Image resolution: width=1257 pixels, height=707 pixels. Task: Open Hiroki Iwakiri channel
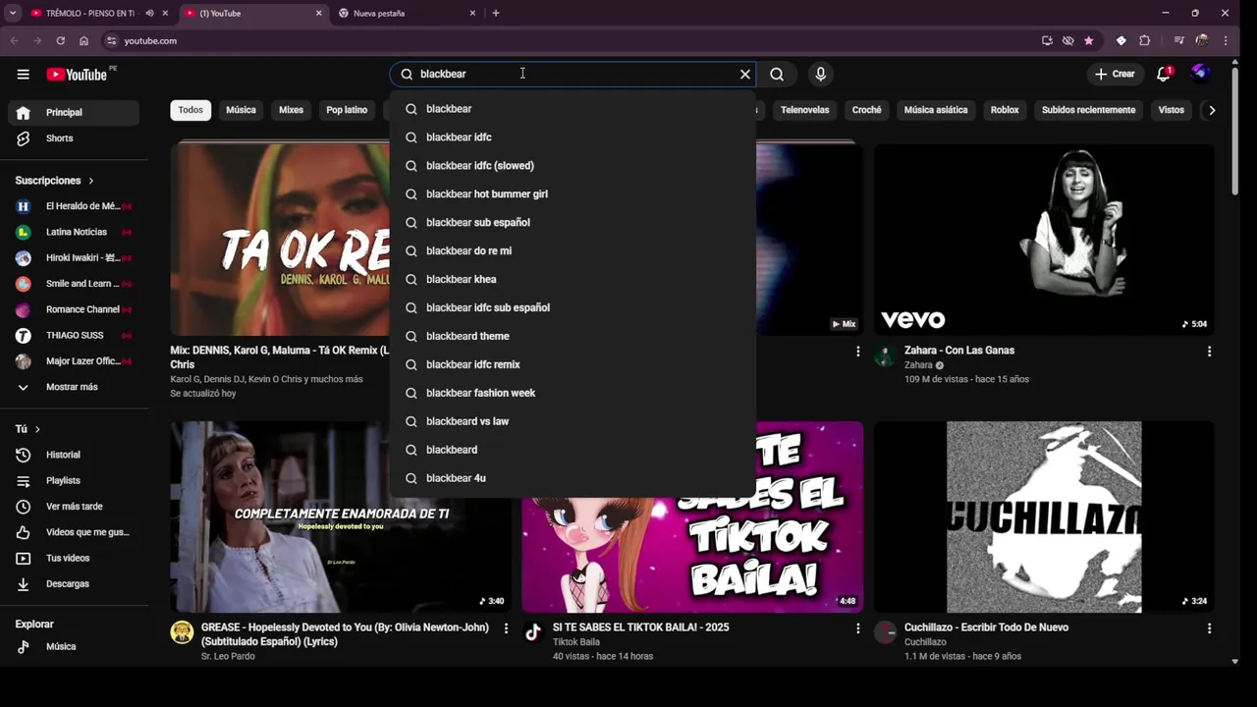pos(74,257)
